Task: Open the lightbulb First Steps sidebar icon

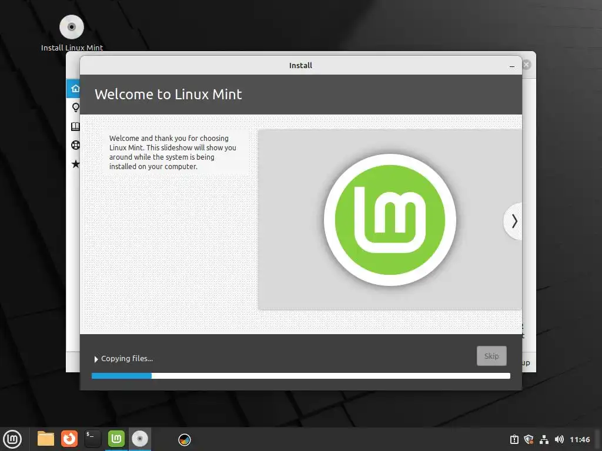Action: pos(75,107)
